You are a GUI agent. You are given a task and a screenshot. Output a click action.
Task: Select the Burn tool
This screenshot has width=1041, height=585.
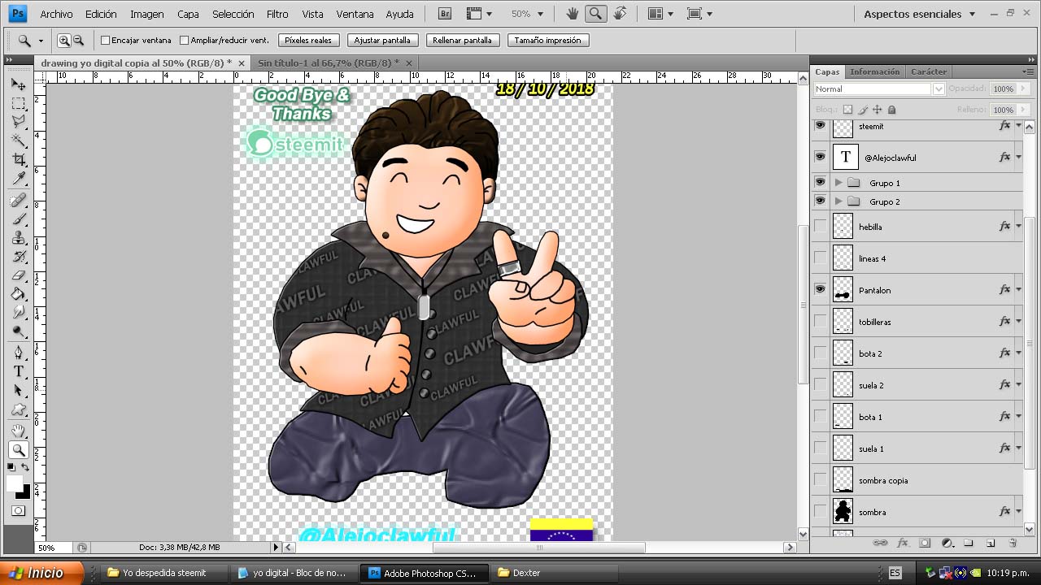[x=19, y=331]
